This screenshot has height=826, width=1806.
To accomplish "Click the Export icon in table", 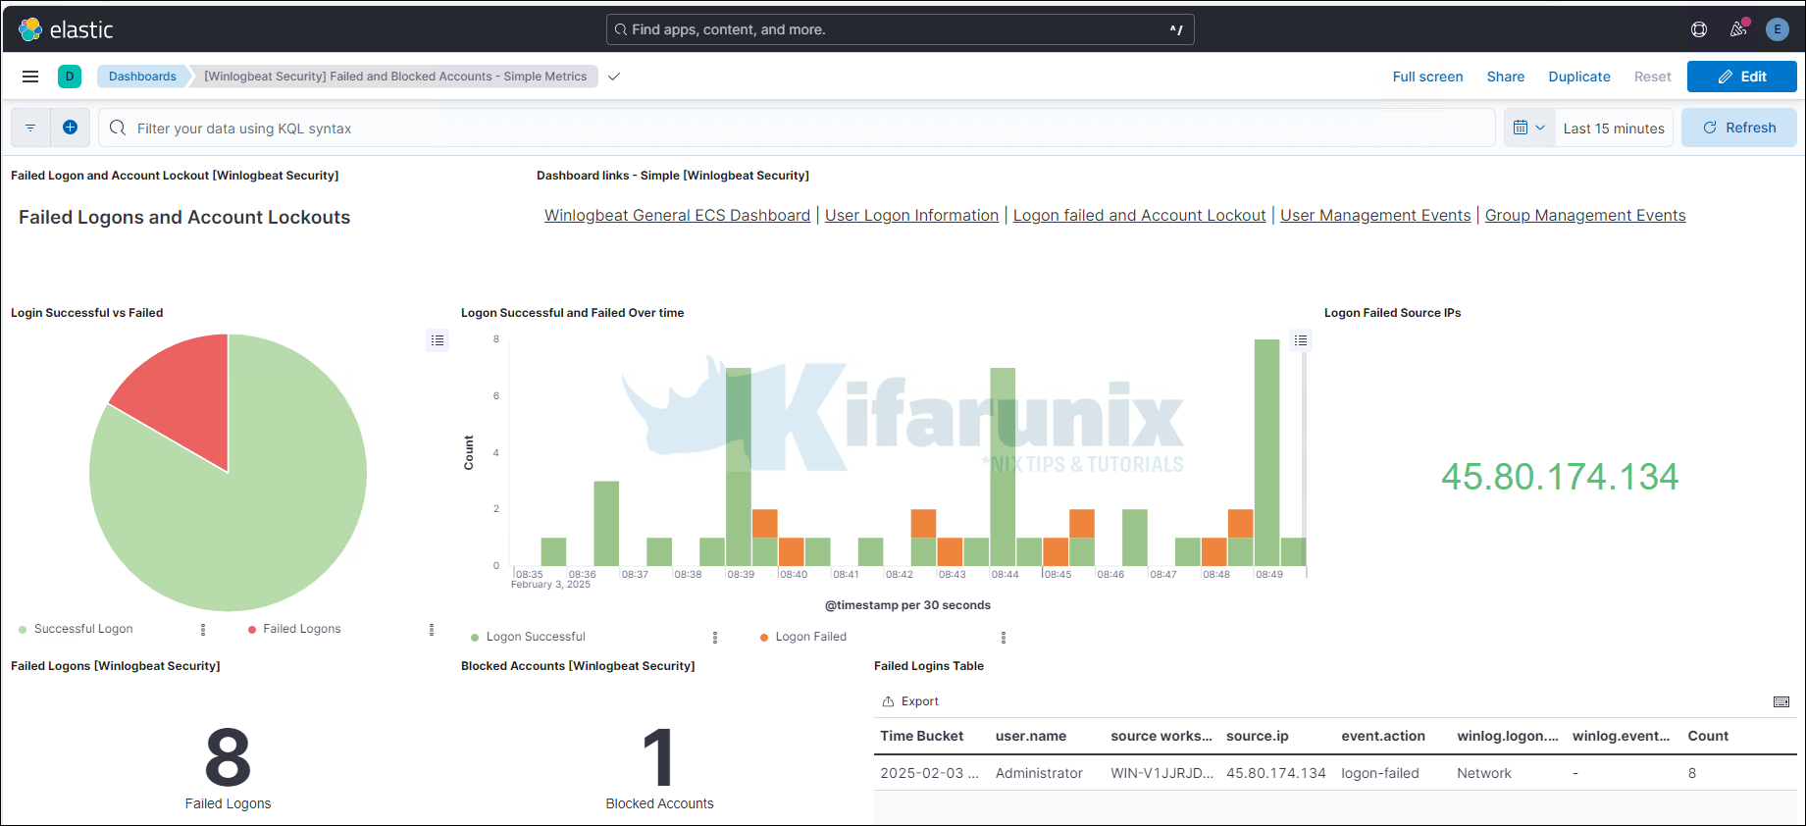I will [x=909, y=701].
